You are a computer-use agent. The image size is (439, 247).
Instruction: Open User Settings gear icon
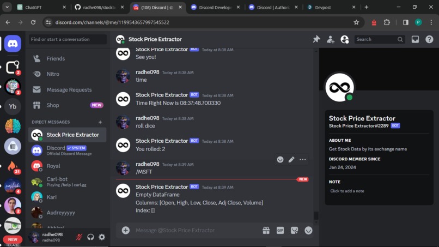click(x=102, y=237)
